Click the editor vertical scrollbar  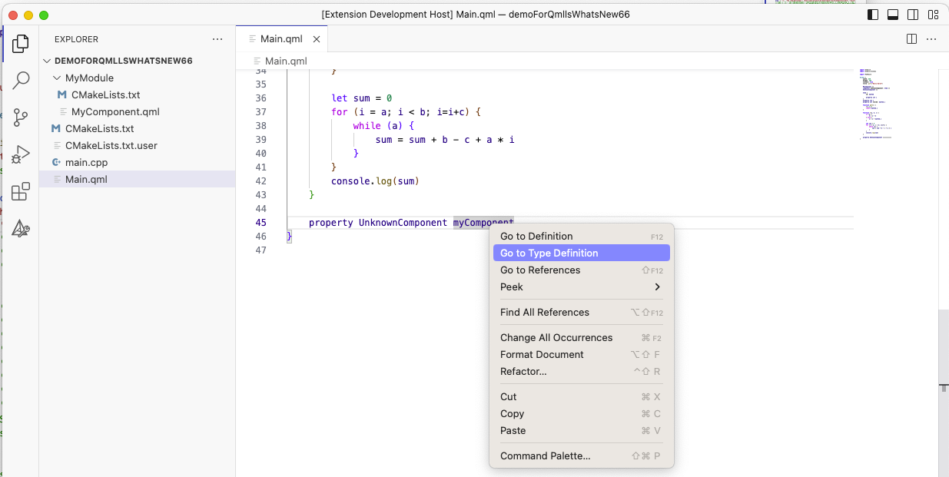click(x=943, y=353)
